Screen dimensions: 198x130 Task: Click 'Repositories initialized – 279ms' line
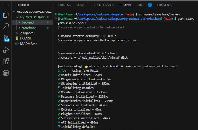click(x=85, y=101)
